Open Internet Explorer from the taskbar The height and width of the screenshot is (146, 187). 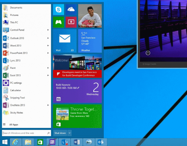(x=15, y=142)
